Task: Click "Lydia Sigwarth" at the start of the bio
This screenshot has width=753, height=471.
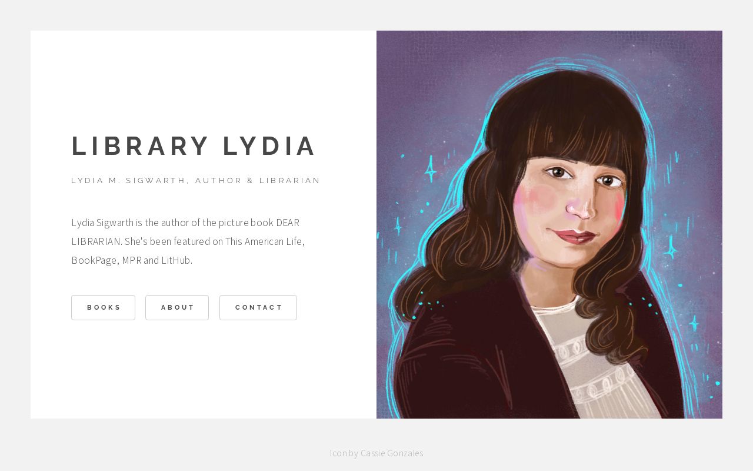Action: [x=102, y=223]
